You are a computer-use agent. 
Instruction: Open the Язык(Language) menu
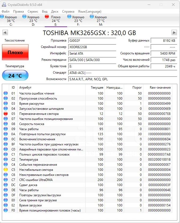90,11
